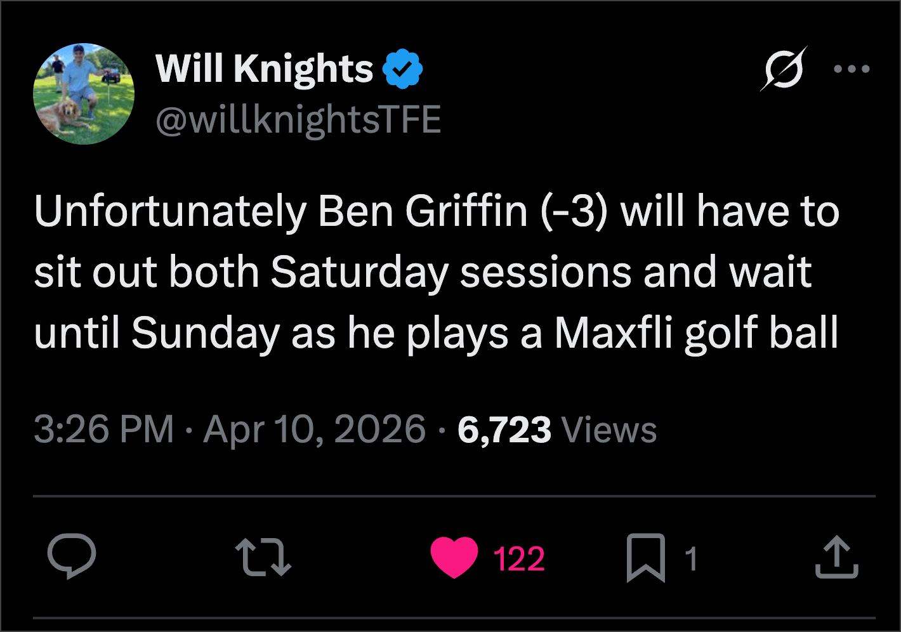The height and width of the screenshot is (632, 901).
Task: Open the three-dot more options menu
Action: [852, 69]
